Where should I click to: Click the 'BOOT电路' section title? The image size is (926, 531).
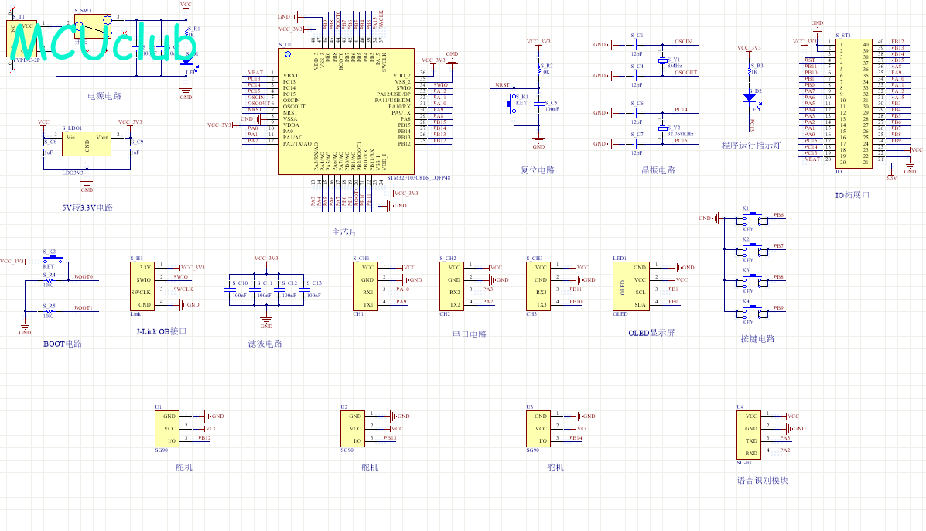(x=63, y=344)
